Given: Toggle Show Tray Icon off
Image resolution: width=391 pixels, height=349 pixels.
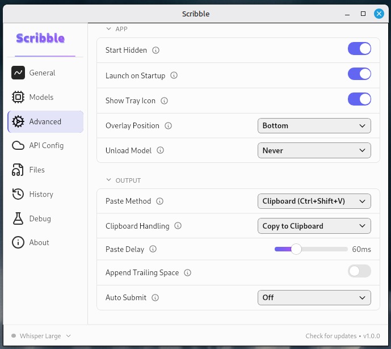Looking at the screenshot, I should point(359,99).
